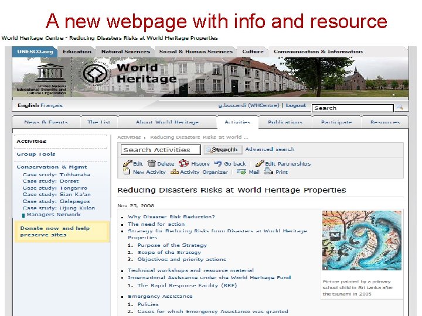Click the Edit Partnerships pencil icon
Screen dimensions: 422x316
click(260, 163)
